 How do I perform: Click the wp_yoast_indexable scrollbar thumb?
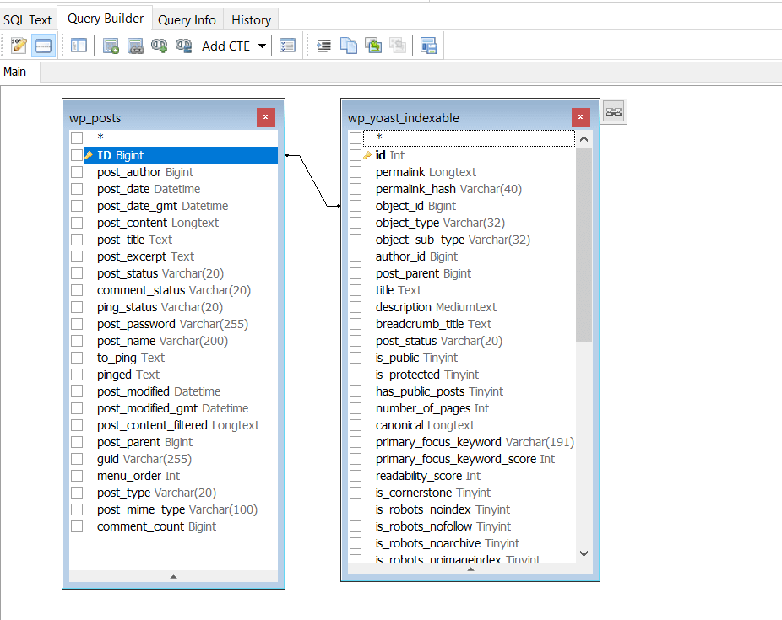pyautogui.click(x=584, y=245)
